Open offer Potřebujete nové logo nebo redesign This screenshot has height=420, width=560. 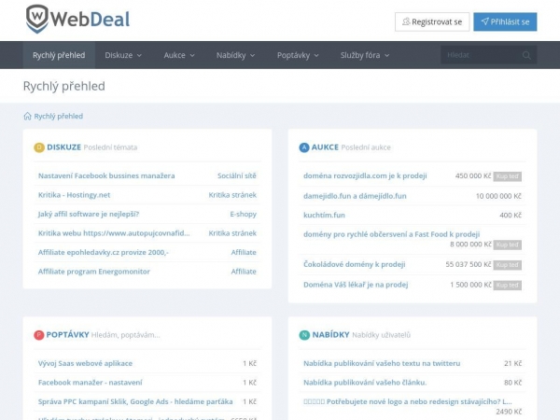coord(408,401)
